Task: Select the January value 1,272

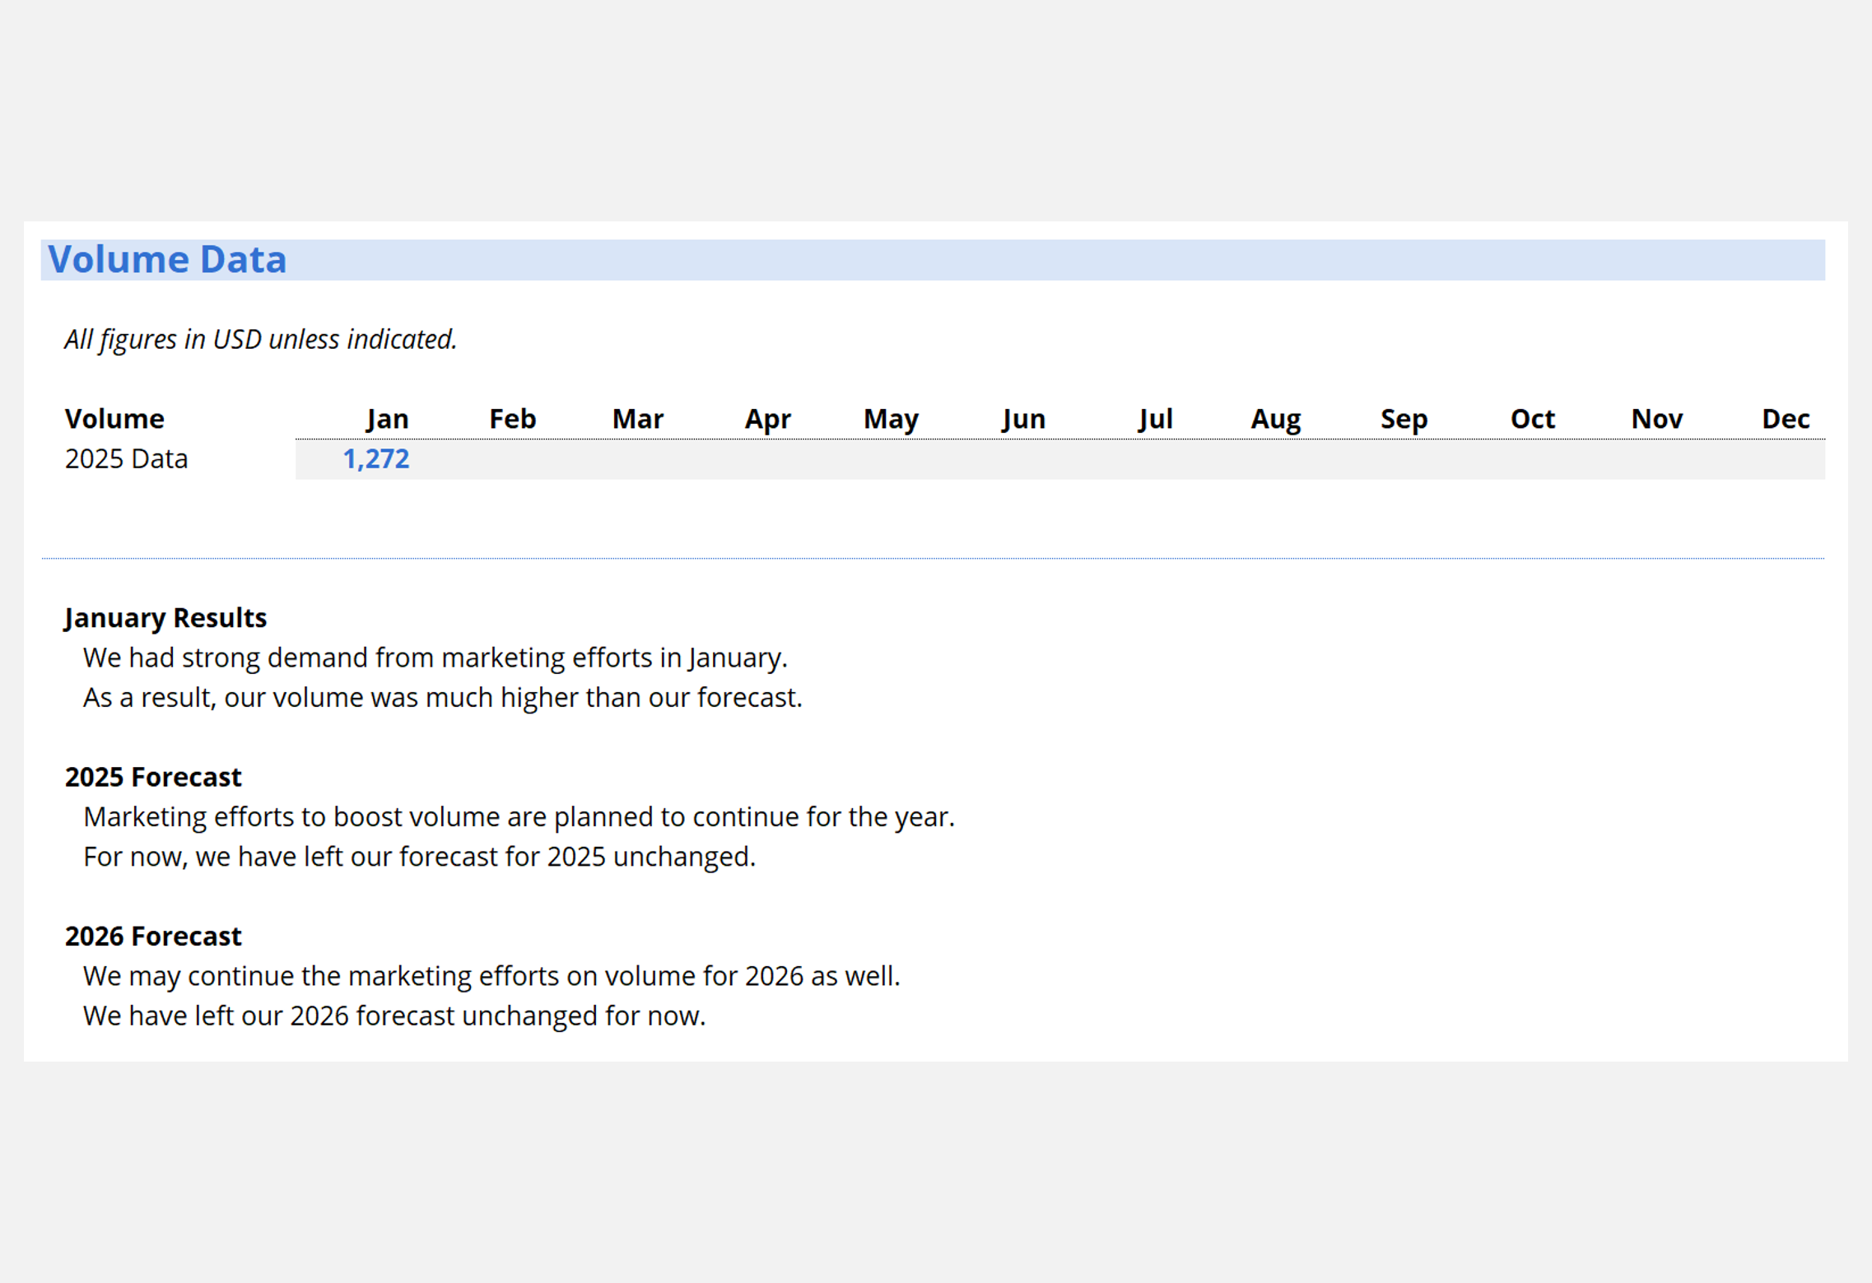Action: tap(375, 459)
